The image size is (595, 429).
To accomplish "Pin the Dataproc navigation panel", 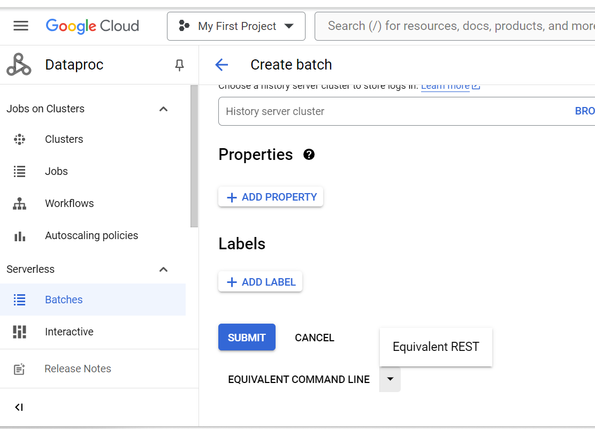I will point(179,65).
